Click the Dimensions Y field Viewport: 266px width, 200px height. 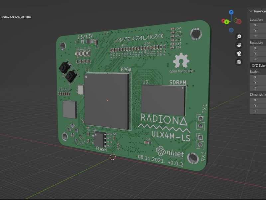coord(258,105)
